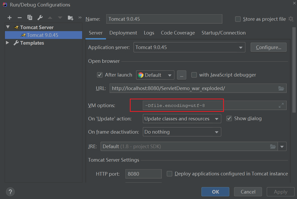
Task: Select Tomcat 9.0.45 in configuration tree
Action: point(44,35)
